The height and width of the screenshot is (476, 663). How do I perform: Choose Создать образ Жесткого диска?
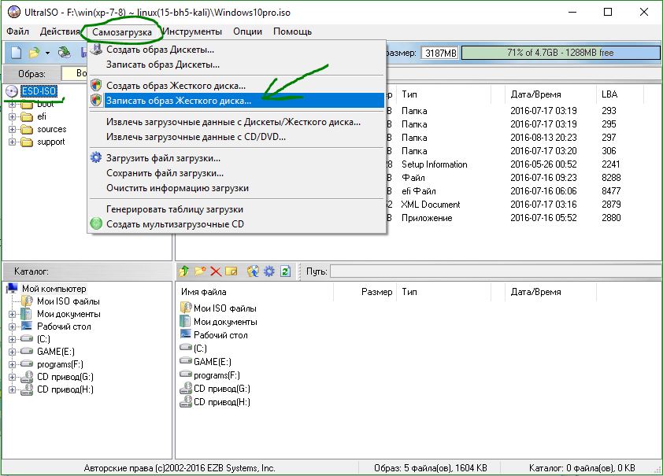click(x=237, y=85)
